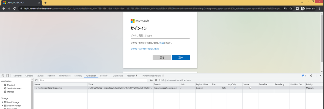Viewport: 324px width, 109px height.
Task: Open the Memory tab
Action: click(x=78, y=76)
